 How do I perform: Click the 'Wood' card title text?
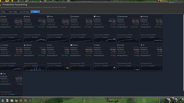[28, 17]
